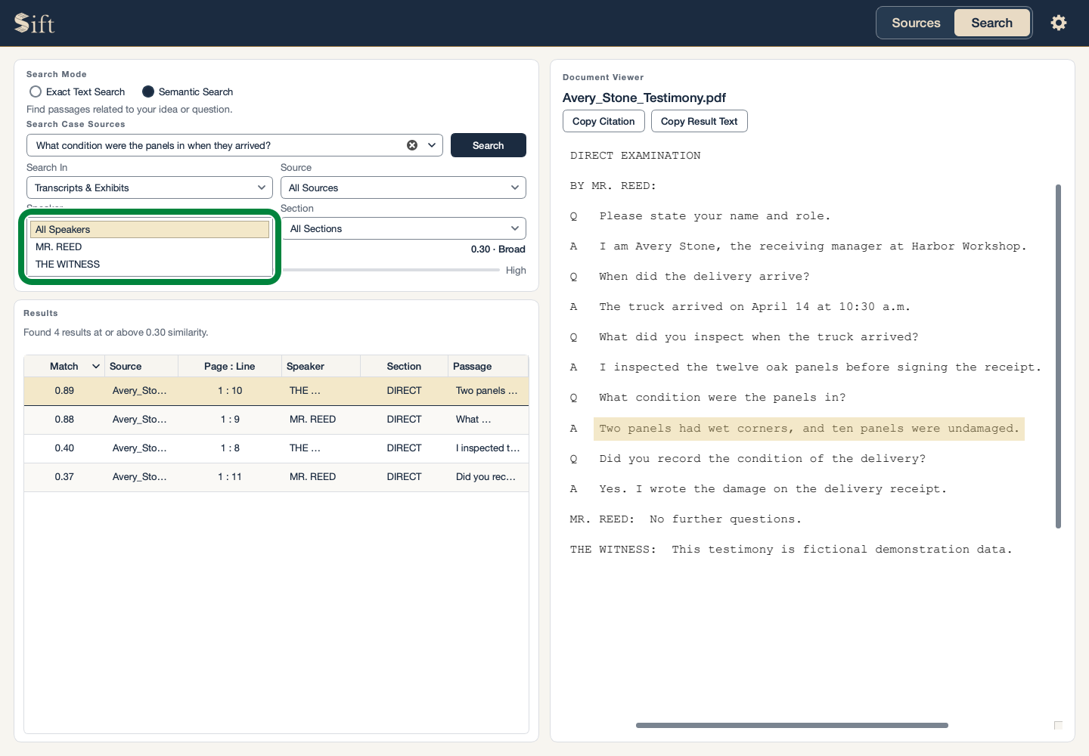Click the document viewer horizontal scrollbar
Image resolution: width=1089 pixels, height=756 pixels.
coord(792,725)
